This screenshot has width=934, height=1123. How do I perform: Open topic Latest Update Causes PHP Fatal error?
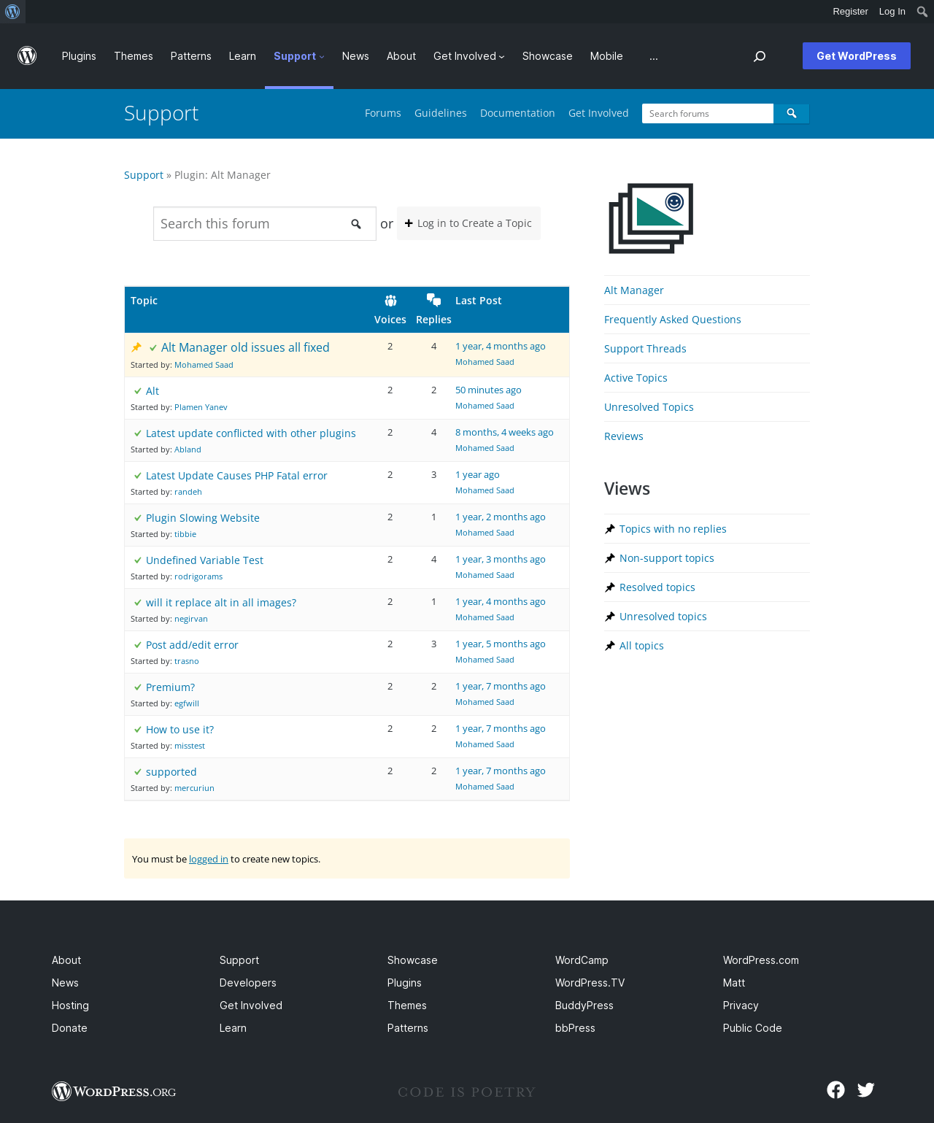(x=236, y=476)
